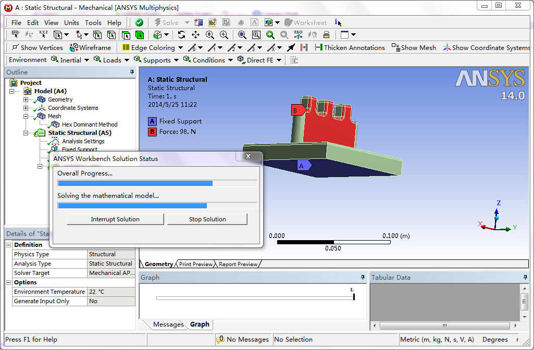This screenshot has width=534, height=350.
Task: Switch to the Print Preview tab
Action: pos(195,264)
